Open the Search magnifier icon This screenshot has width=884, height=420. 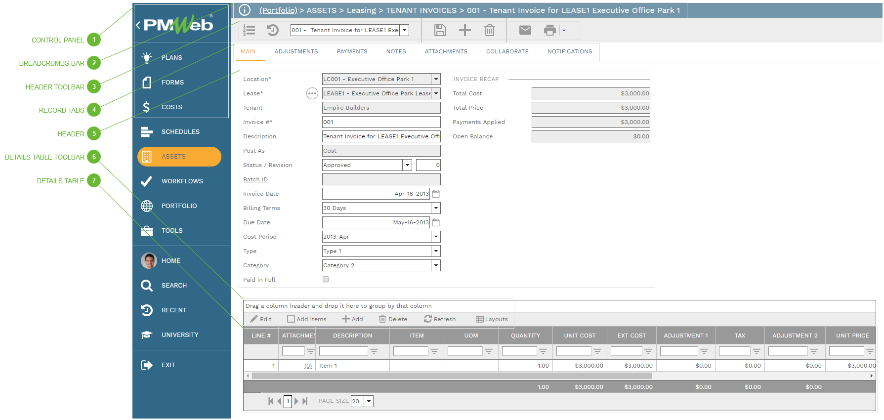pyautogui.click(x=147, y=286)
